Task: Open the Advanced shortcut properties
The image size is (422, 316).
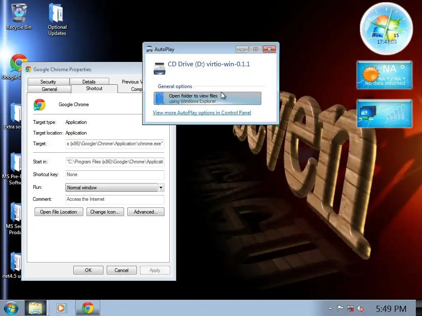Action: pyautogui.click(x=145, y=212)
